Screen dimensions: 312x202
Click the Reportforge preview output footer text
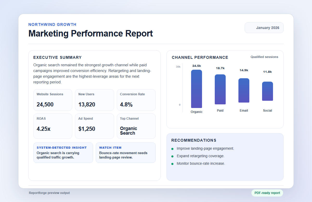point(49,193)
